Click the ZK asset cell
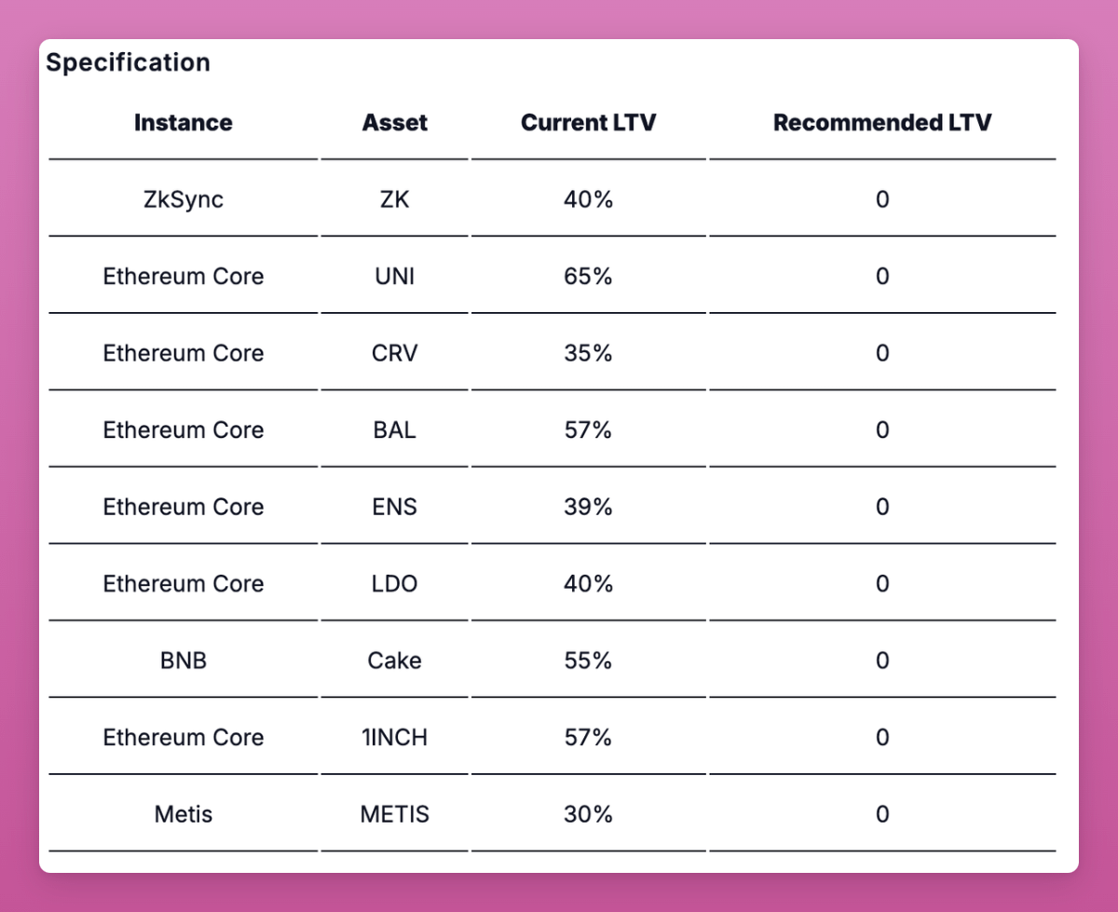 pos(395,199)
